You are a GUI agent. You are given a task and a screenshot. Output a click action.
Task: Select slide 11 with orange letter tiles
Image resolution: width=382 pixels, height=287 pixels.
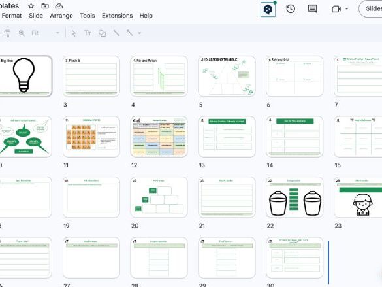coord(91,137)
